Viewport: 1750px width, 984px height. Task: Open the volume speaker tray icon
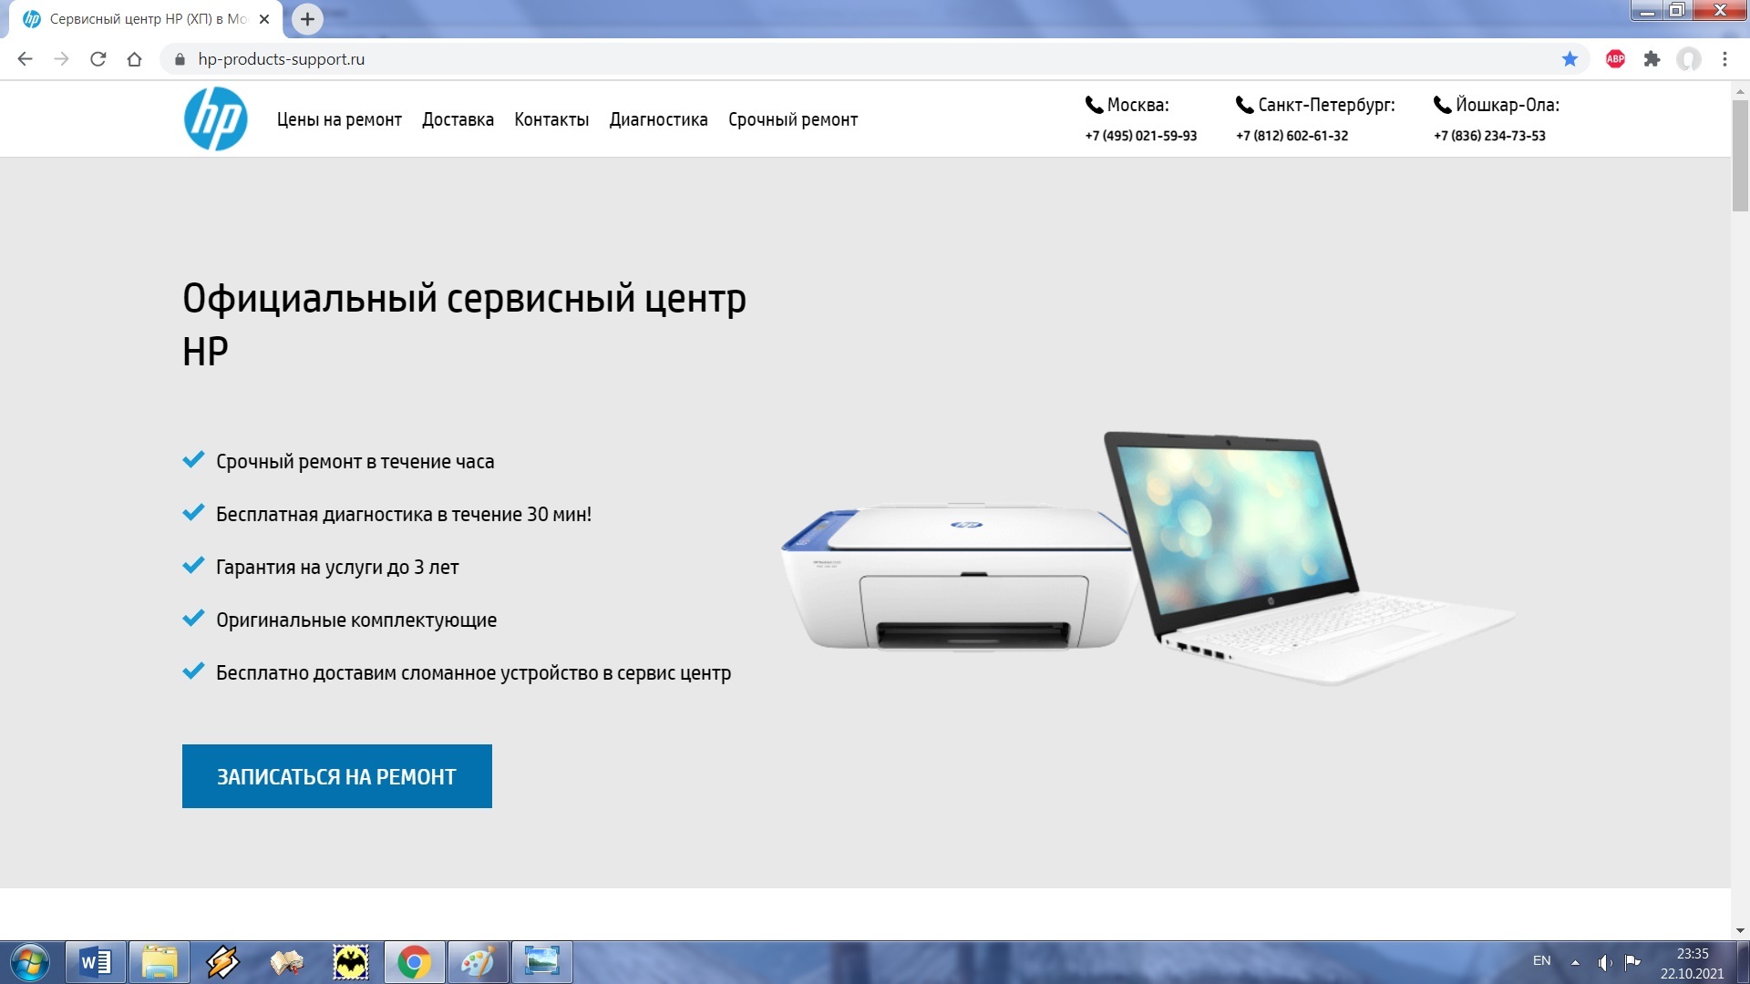(1604, 962)
